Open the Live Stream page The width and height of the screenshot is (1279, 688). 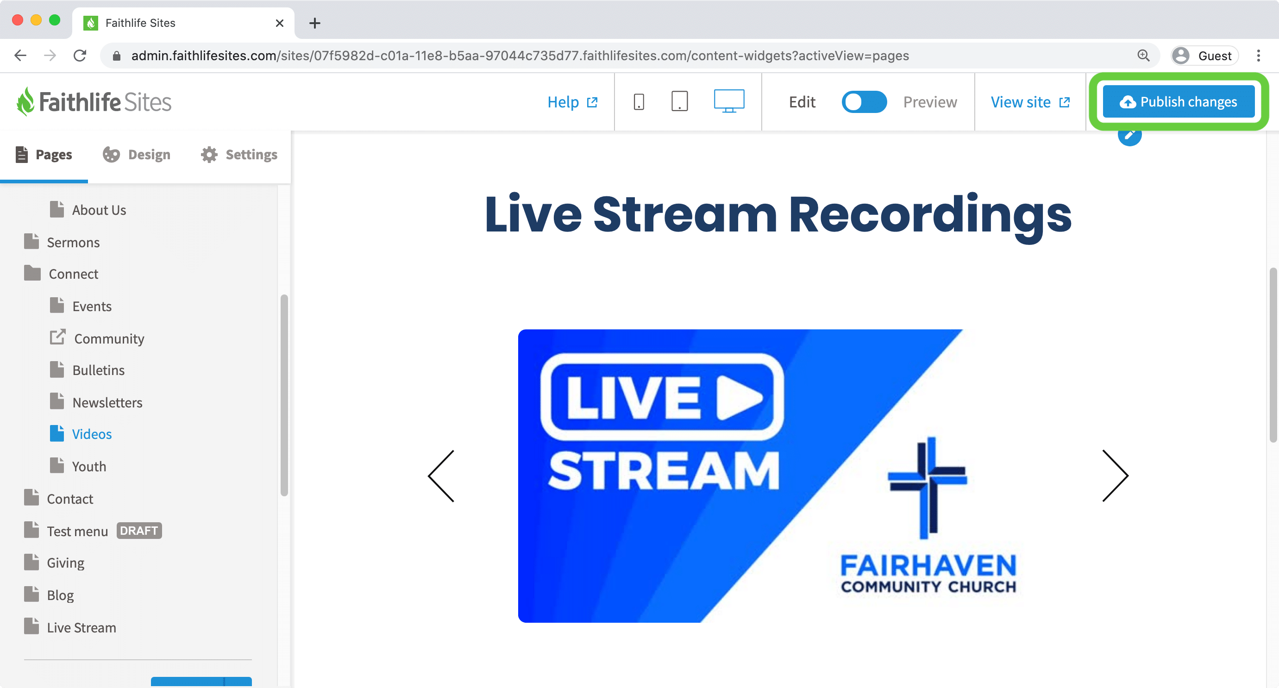coord(82,627)
